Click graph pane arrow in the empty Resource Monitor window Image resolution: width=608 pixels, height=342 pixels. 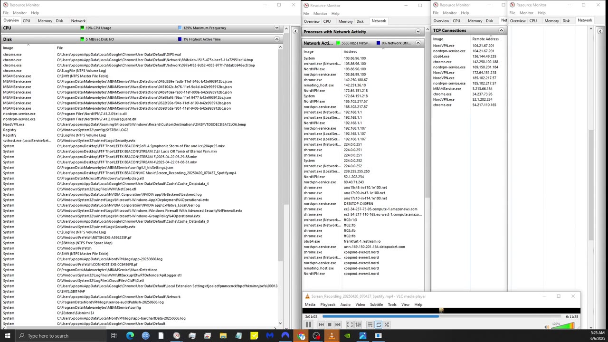600,31
